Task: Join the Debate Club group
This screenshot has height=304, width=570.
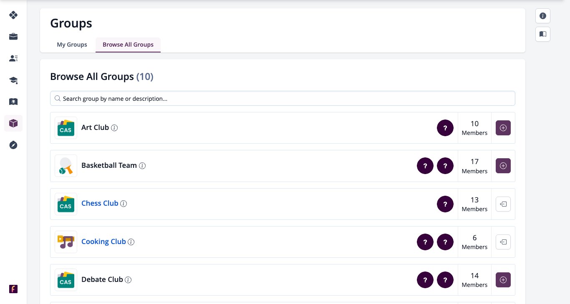Action: pos(503,280)
